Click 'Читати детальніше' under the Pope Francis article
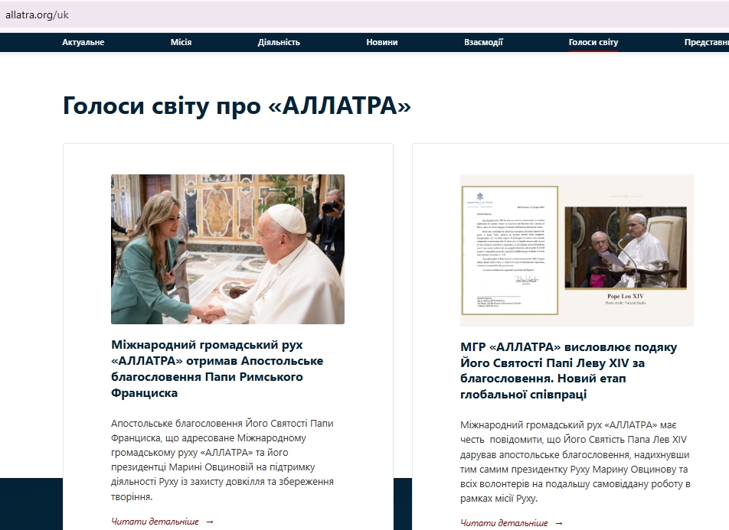This screenshot has width=729, height=530. pyautogui.click(x=155, y=522)
